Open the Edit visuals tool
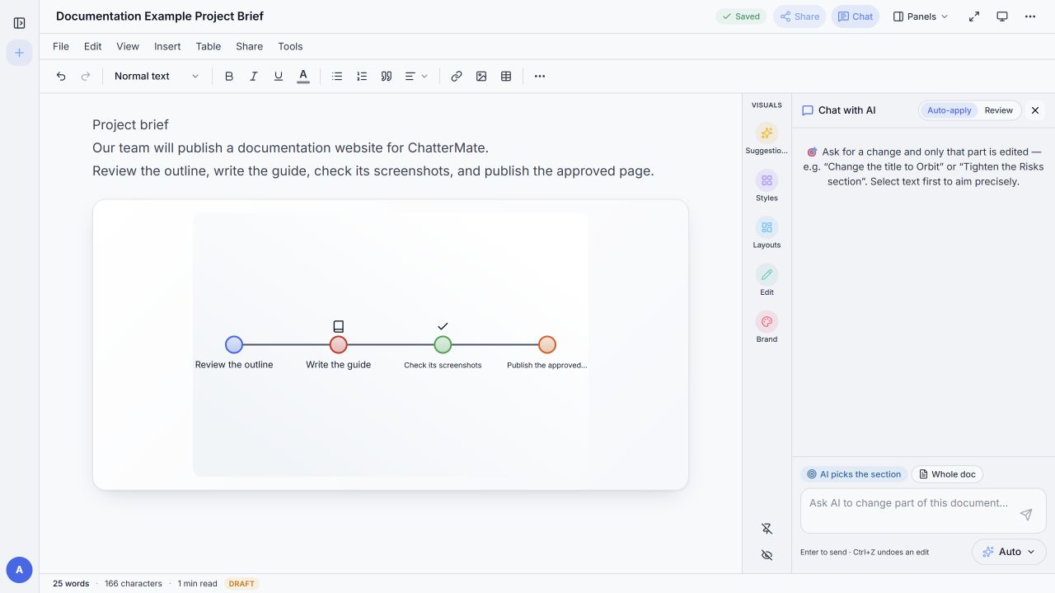 [x=767, y=280]
